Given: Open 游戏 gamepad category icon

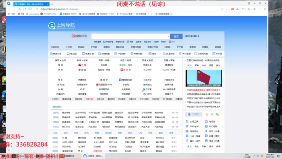Looking at the screenshot, I should [x=152, y=54].
